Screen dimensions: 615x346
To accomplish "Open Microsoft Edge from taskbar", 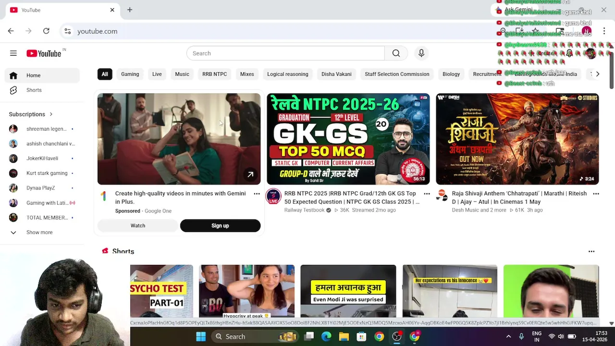I will [x=326, y=336].
